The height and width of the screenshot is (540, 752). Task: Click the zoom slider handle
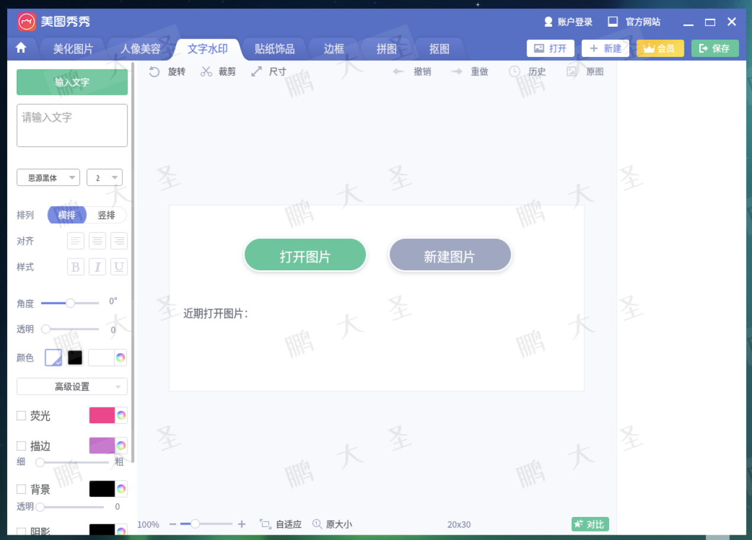coord(195,524)
